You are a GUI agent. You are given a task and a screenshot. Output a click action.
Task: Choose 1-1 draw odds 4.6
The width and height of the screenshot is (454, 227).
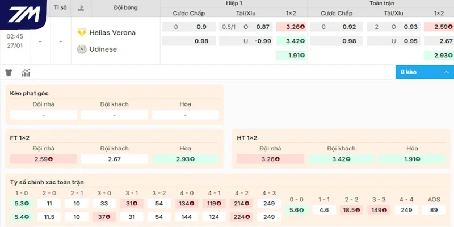[x=324, y=210]
